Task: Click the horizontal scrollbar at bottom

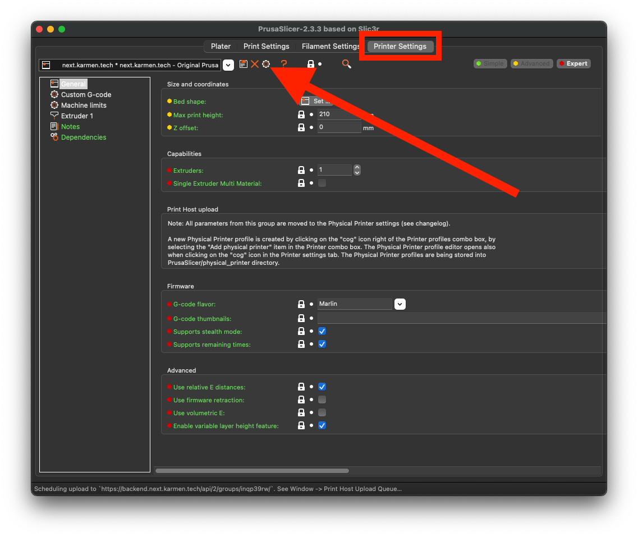Action: [253, 471]
